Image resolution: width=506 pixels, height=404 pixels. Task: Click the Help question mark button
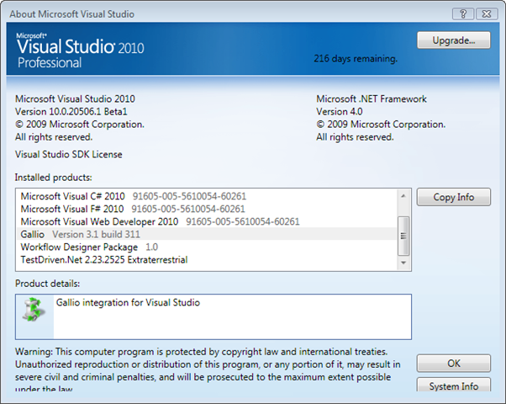click(462, 13)
